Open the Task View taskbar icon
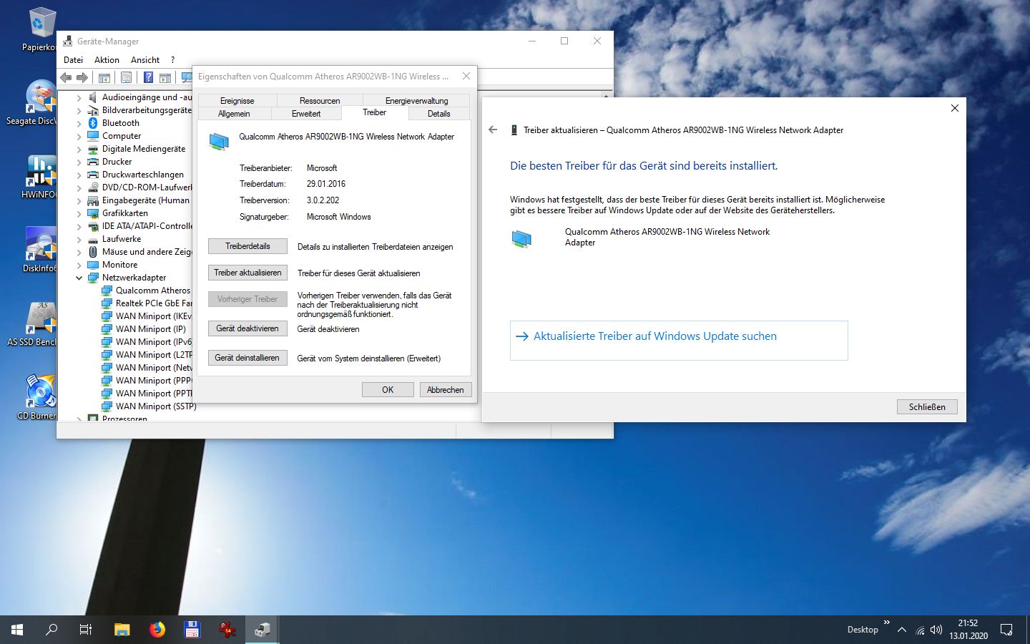 pos(86,630)
